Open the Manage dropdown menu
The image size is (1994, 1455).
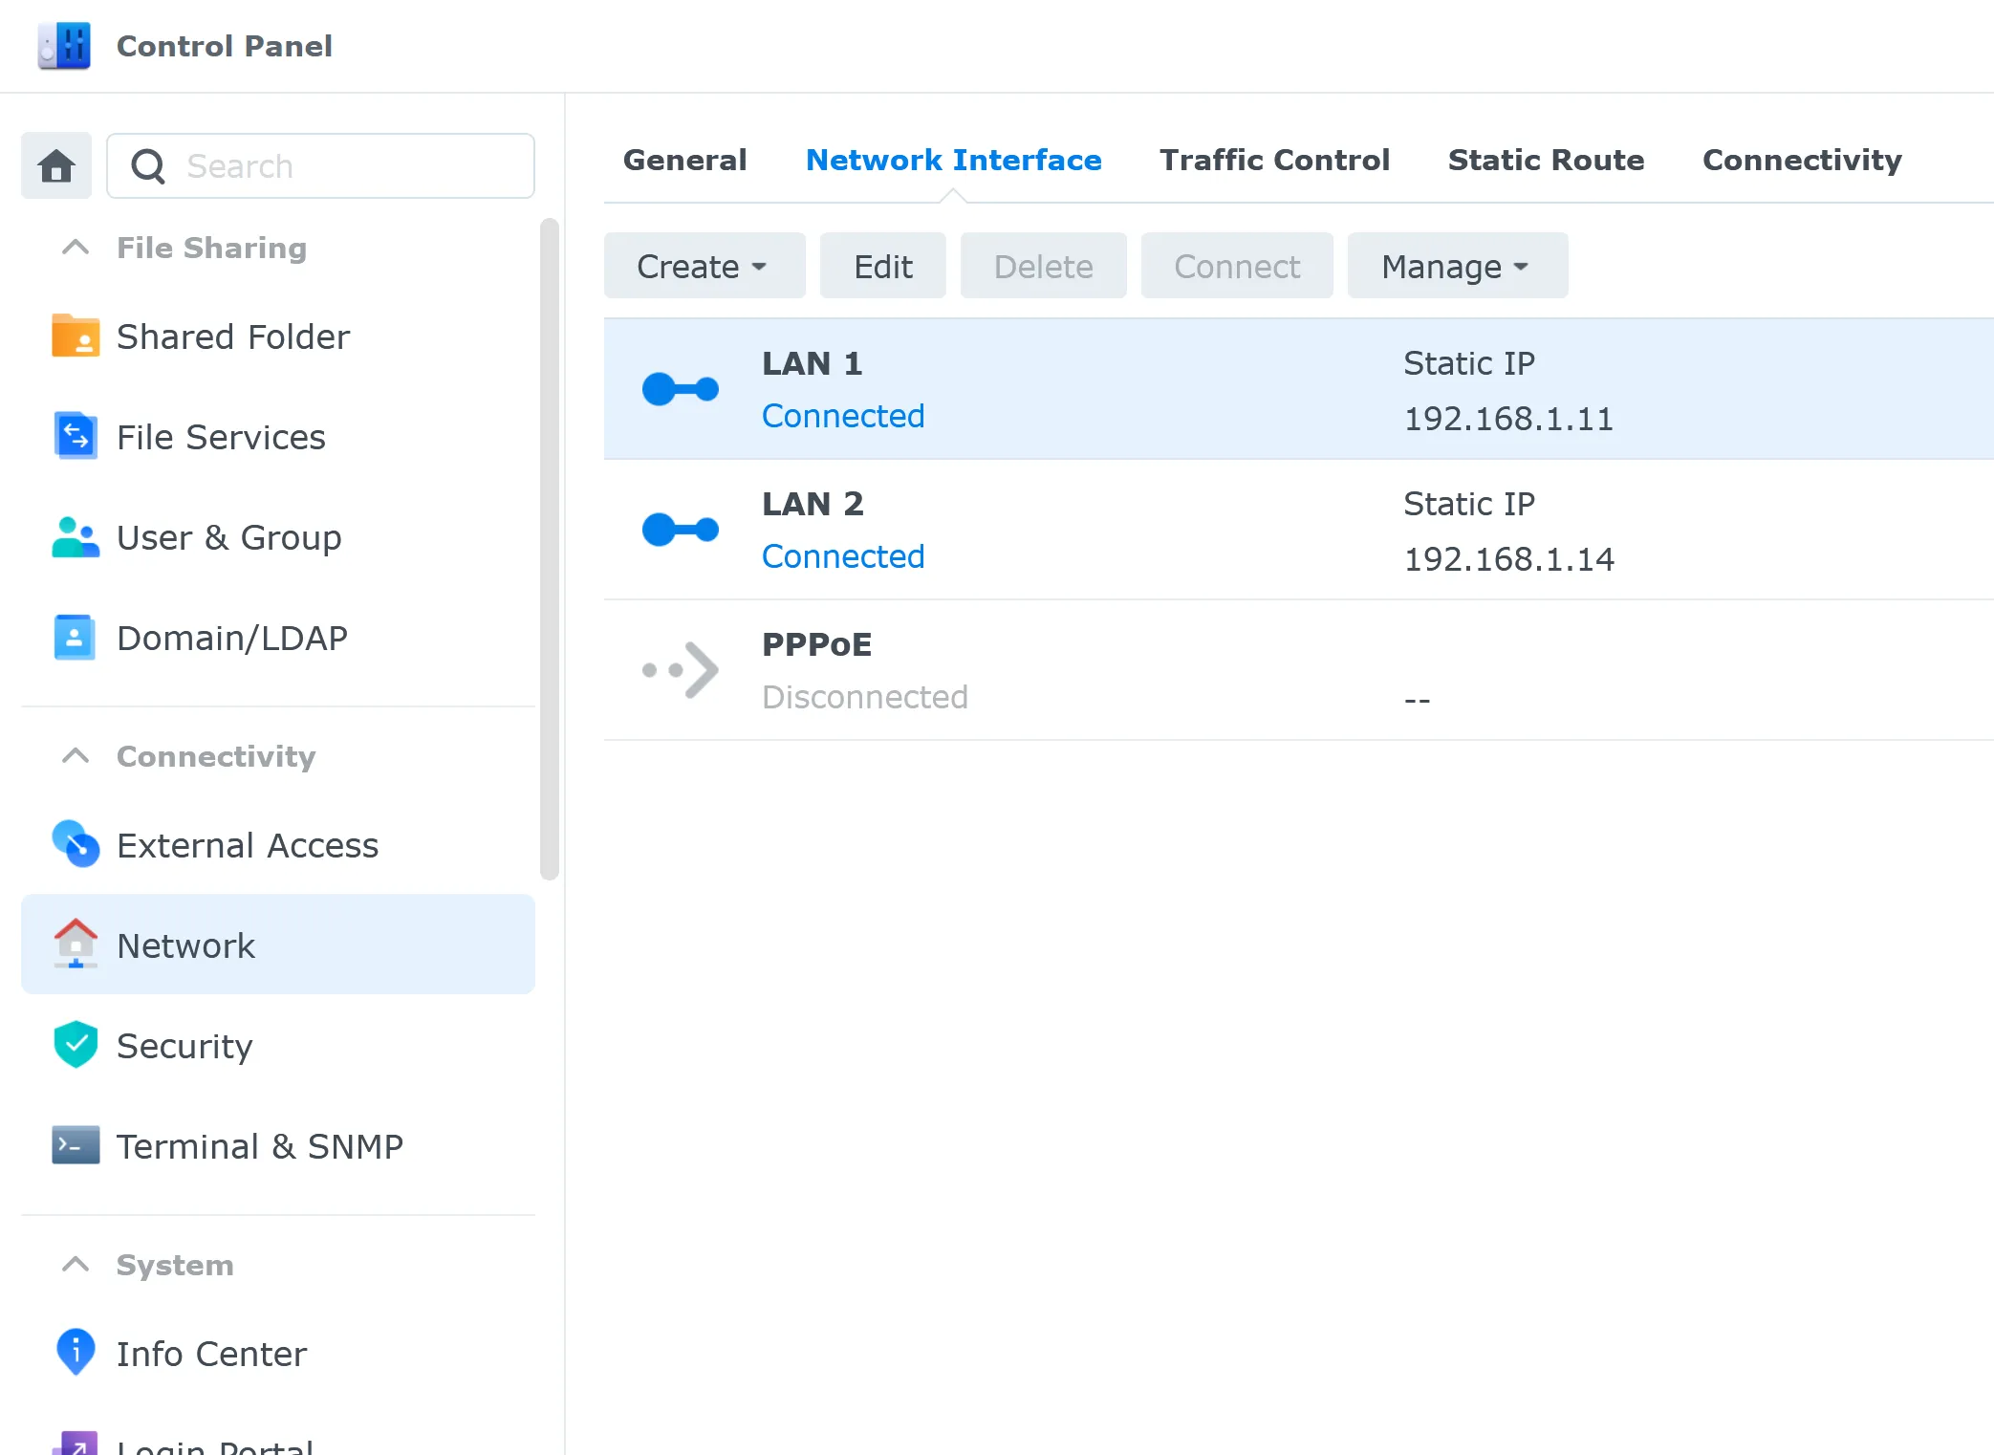tap(1455, 266)
